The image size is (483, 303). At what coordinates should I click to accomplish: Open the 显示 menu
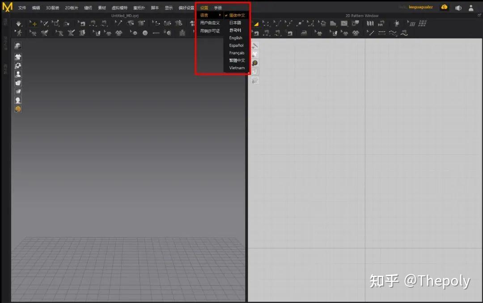click(x=168, y=8)
